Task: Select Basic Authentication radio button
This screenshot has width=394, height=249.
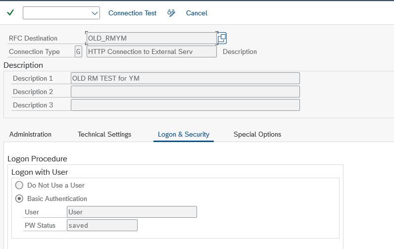Action: 19,199
